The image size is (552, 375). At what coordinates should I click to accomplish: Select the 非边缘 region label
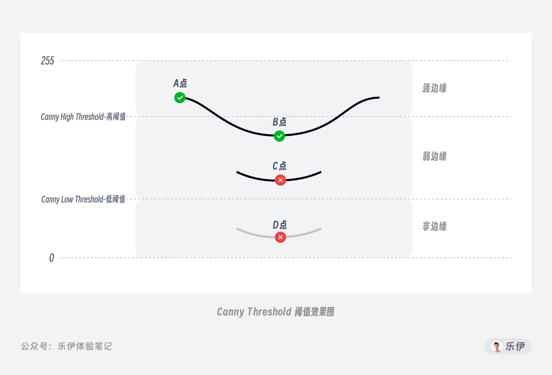click(x=435, y=226)
